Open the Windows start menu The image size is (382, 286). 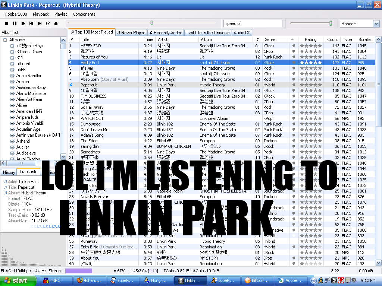[18, 280]
